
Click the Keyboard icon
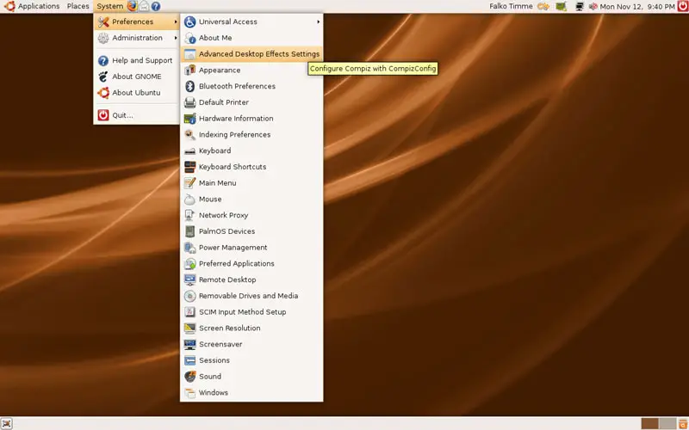pos(189,150)
